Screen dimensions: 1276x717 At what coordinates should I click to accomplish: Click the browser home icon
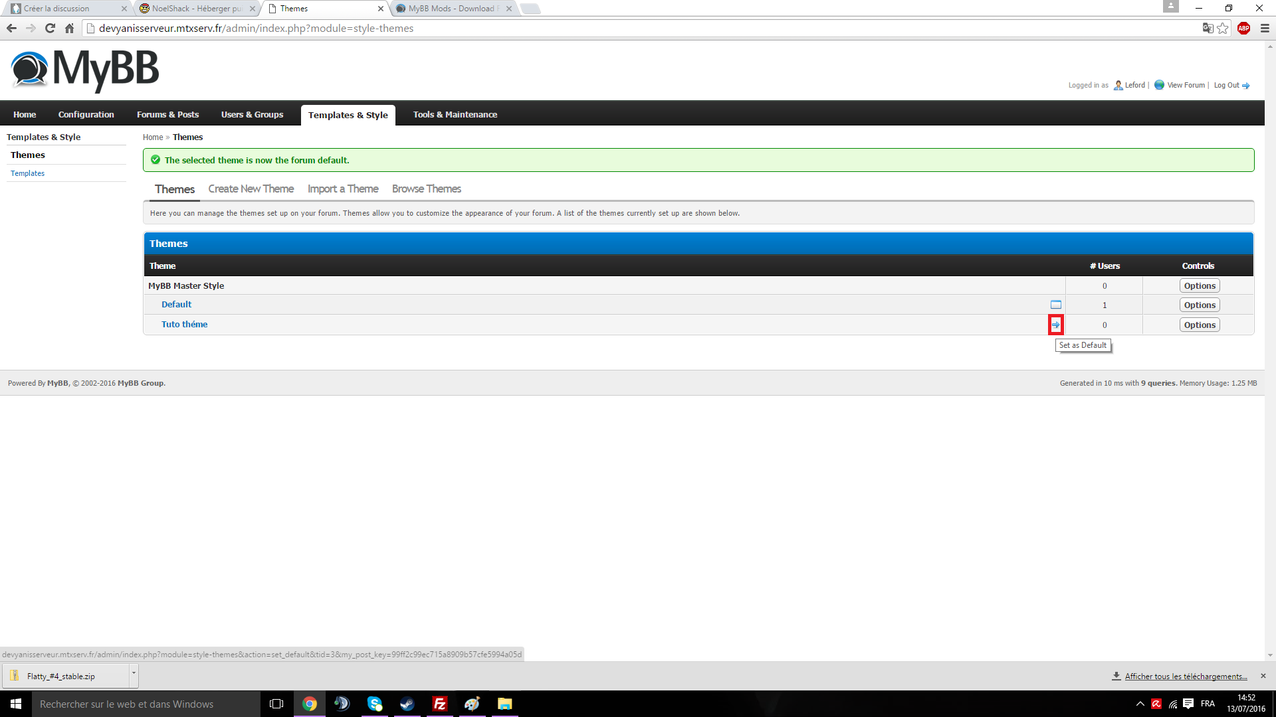69,28
